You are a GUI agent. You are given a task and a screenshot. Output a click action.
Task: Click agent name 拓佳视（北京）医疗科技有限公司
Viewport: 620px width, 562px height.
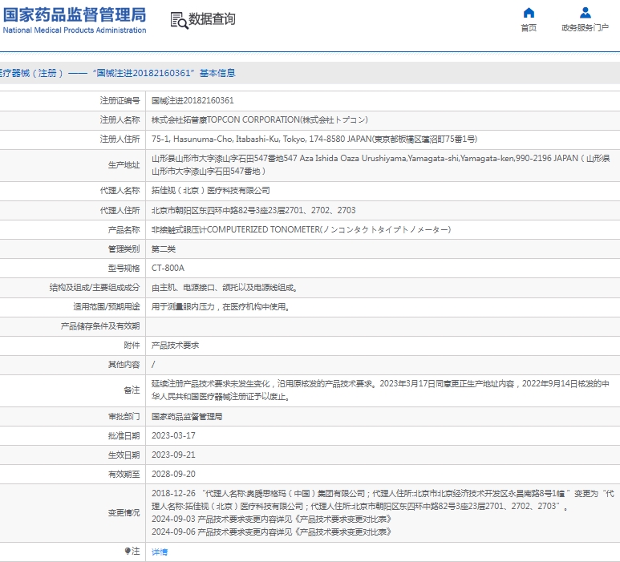(211, 191)
